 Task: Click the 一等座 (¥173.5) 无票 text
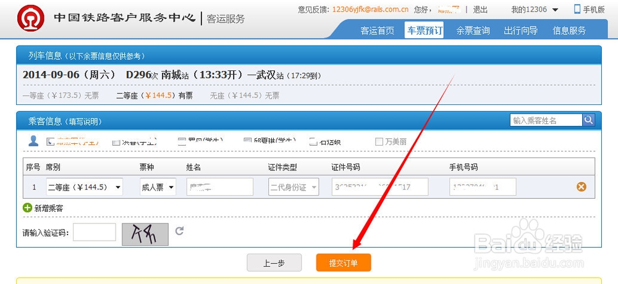click(x=61, y=95)
